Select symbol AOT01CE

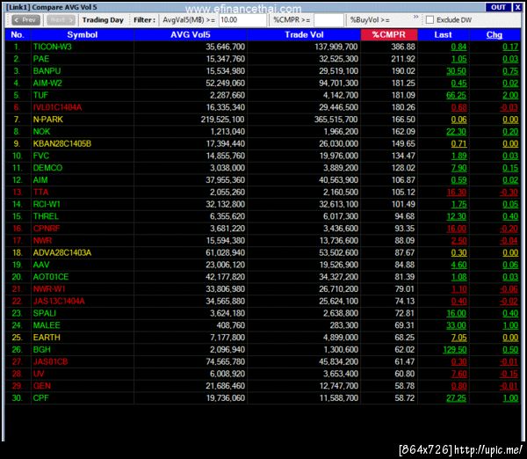coord(50,277)
